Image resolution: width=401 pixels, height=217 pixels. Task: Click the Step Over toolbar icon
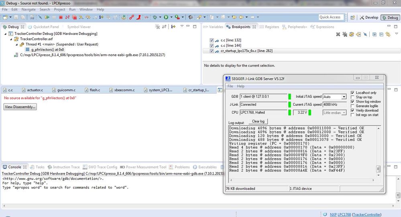point(88,17)
